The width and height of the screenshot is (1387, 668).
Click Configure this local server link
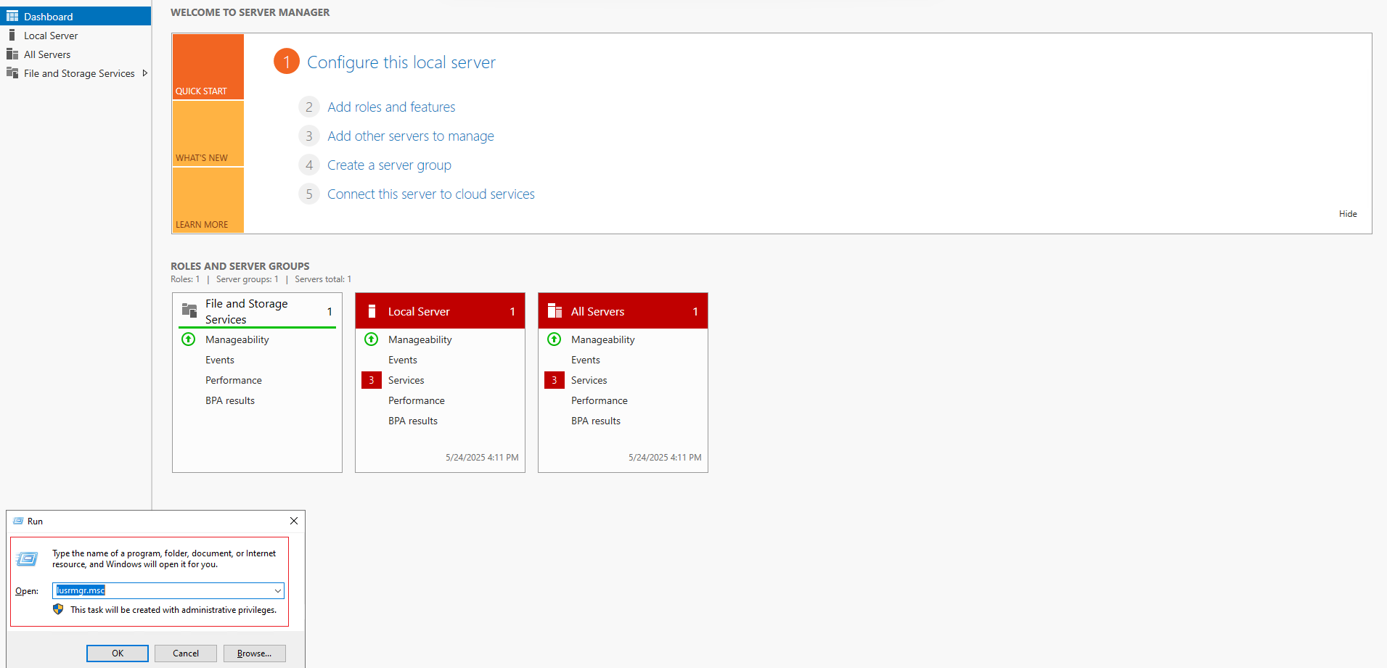click(x=401, y=62)
